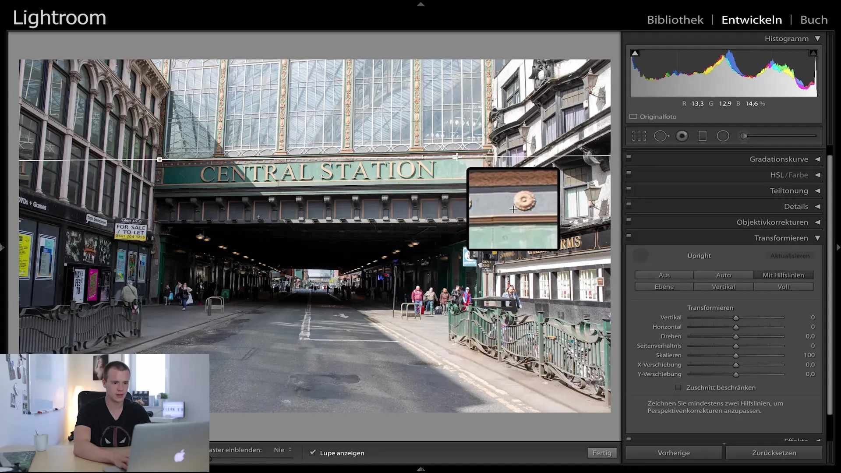Select Upright mode Ebene
841x473 pixels.
coord(664,287)
